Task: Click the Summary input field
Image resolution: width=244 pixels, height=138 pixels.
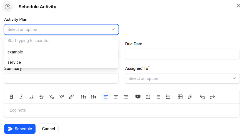Action: click(x=61, y=78)
